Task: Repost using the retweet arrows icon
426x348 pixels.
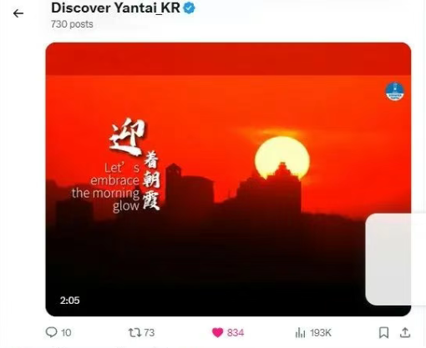Action: pyautogui.click(x=134, y=332)
